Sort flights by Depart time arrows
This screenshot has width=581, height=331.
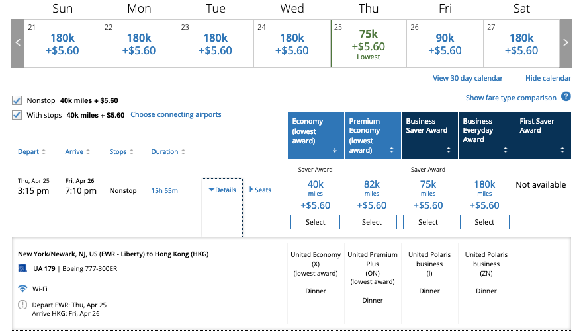tap(44, 152)
